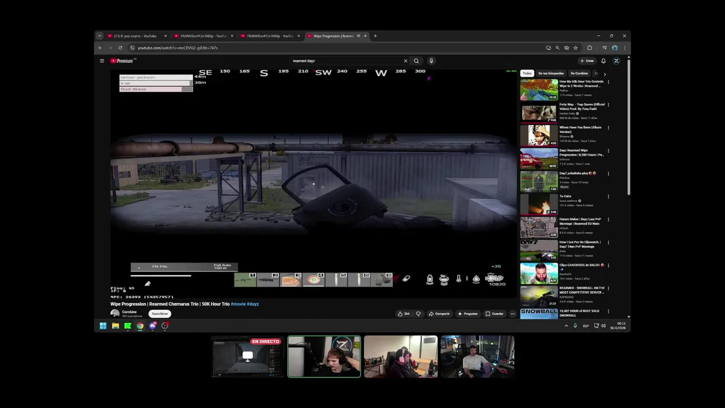This screenshot has height=408, width=725.
Task: Like the video (366 likes)
Action: (x=403, y=313)
